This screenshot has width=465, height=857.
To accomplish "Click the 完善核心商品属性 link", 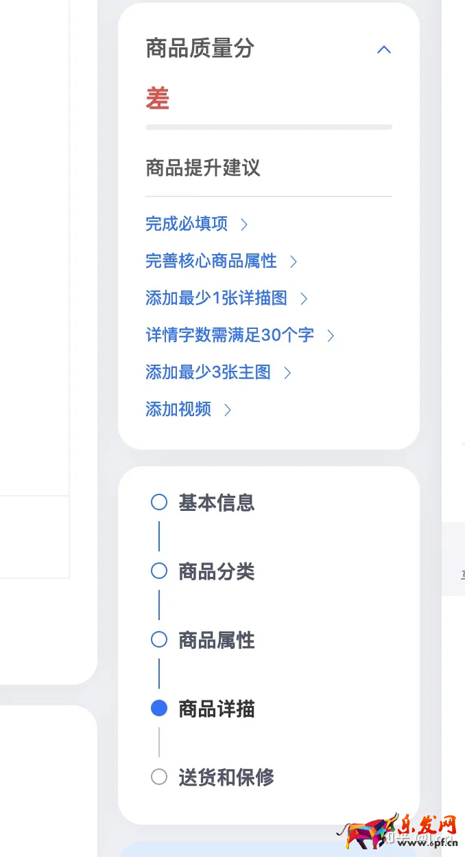I will coord(211,261).
